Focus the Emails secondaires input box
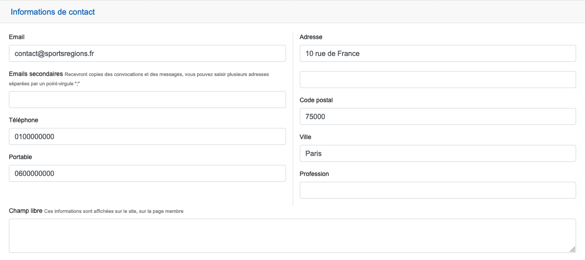 [147, 100]
